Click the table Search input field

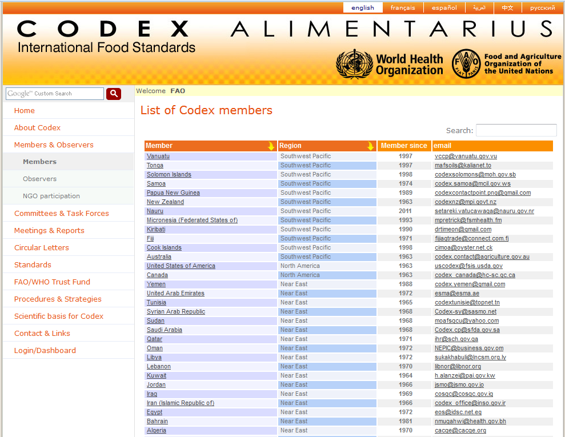[x=516, y=130]
